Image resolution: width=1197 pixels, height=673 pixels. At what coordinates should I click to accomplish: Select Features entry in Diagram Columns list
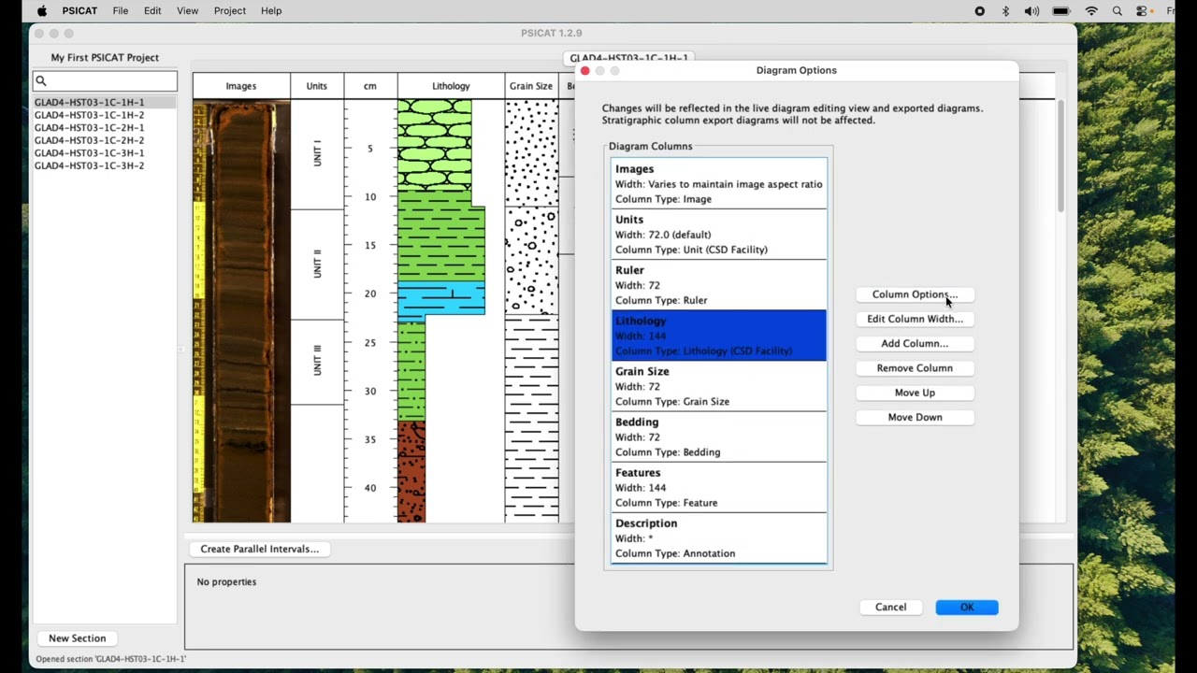coord(719,486)
